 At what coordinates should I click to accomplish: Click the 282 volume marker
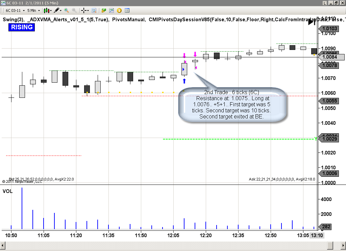pyautogui.click(x=325, y=226)
